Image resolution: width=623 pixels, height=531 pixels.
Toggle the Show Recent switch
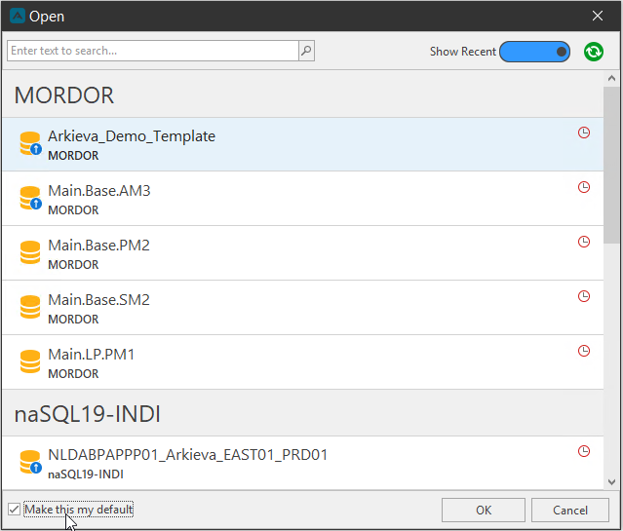(x=534, y=52)
